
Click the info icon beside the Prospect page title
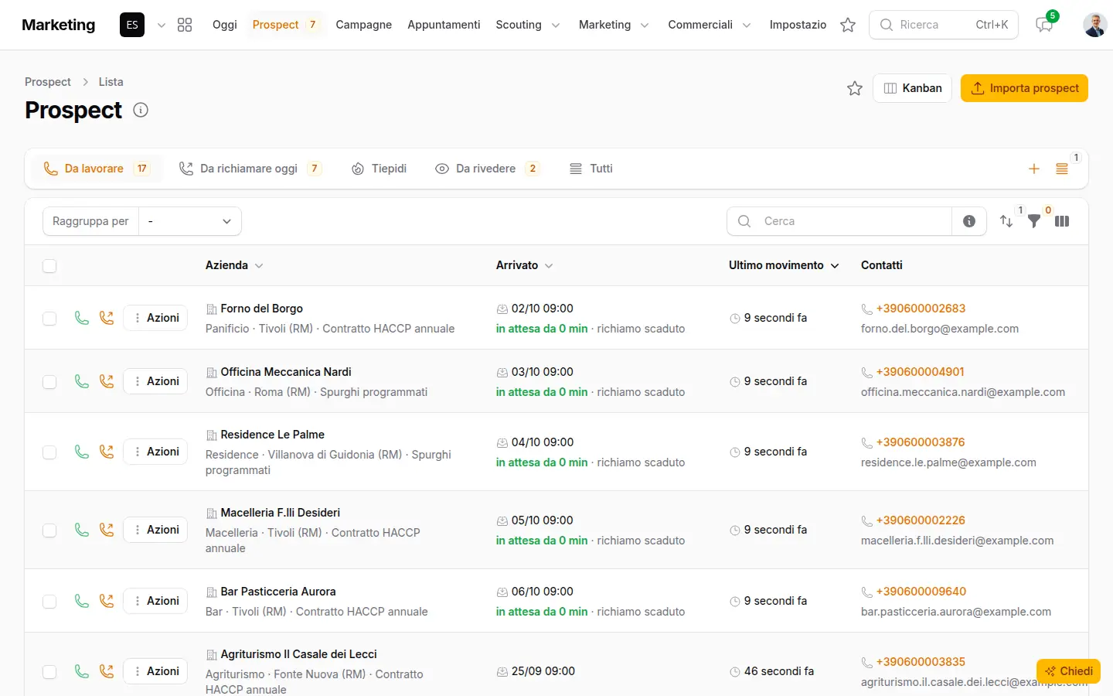pyautogui.click(x=141, y=110)
